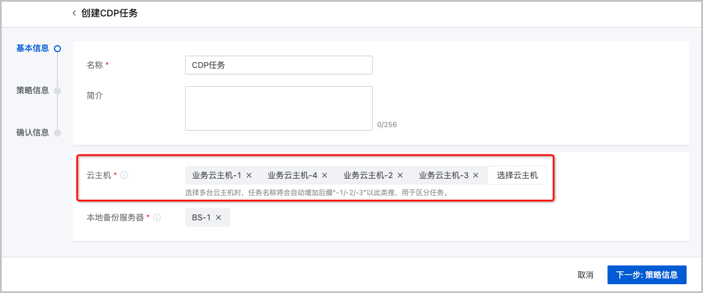
Task: Click the 基本信息 step circle indicator
Action: click(x=57, y=49)
